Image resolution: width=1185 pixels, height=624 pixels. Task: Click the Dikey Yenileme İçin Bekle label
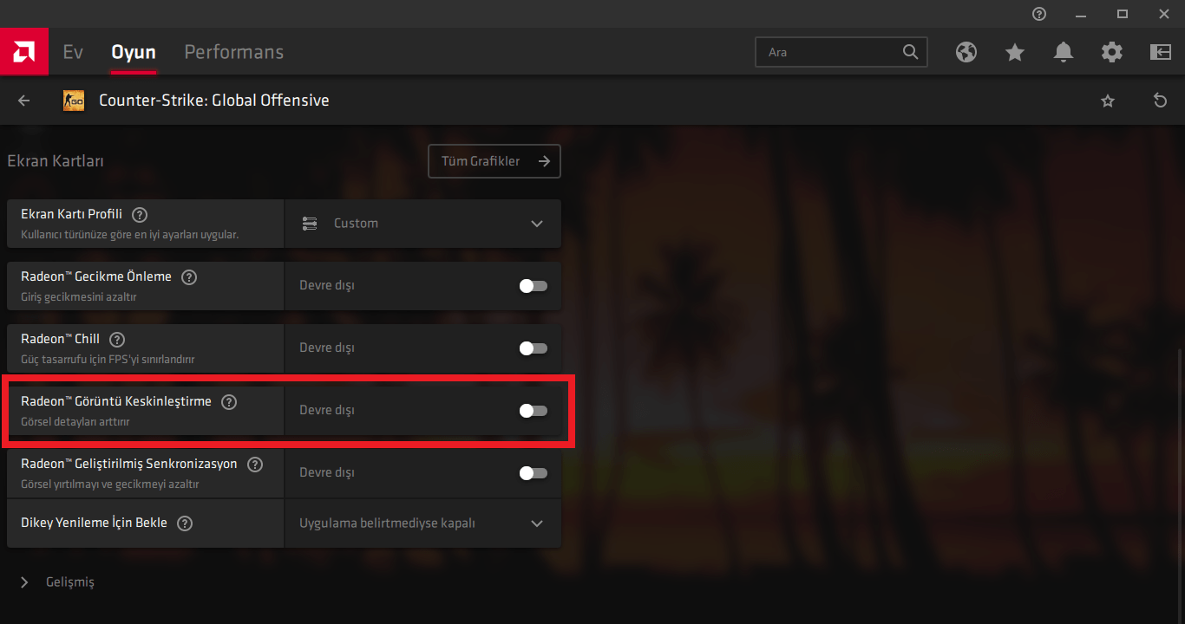(x=95, y=523)
